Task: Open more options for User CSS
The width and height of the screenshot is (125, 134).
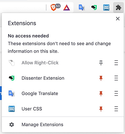Action: (x=116, y=109)
